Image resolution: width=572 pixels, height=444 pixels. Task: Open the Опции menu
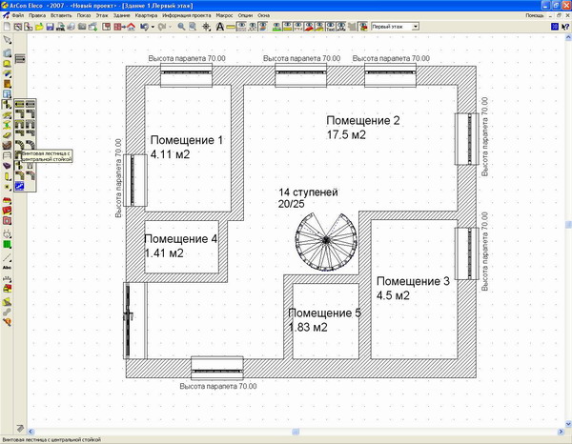click(x=245, y=15)
